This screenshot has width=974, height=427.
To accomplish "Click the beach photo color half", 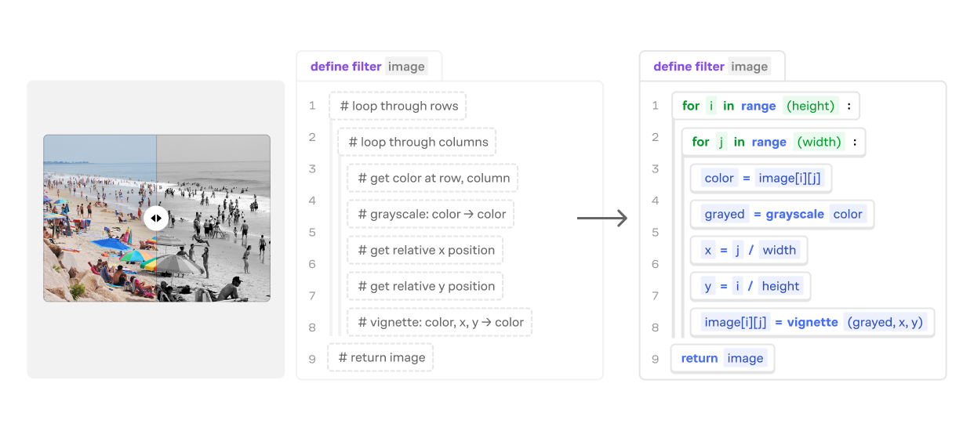I will pyautogui.click(x=100, y=218).
